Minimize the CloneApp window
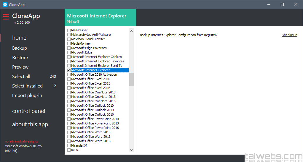This screenshot has height=162, width=303. [x=269, y=4]
